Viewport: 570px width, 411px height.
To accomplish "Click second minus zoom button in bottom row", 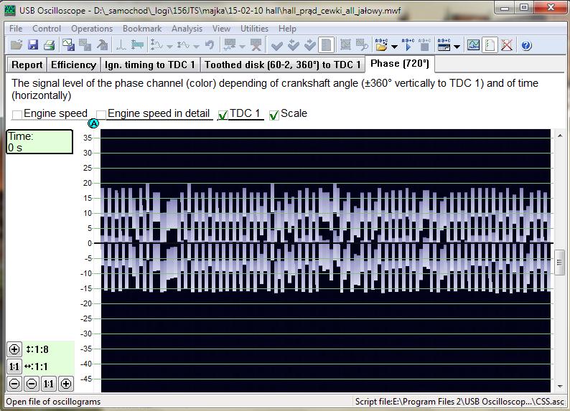I will click(x=32, y=384).
